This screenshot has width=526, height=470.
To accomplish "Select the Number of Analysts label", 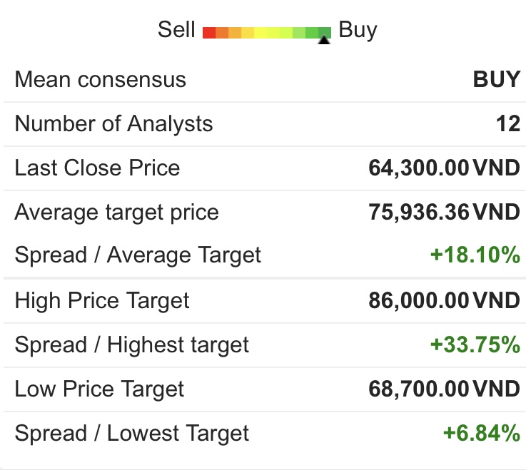I will tap(113, 123).
